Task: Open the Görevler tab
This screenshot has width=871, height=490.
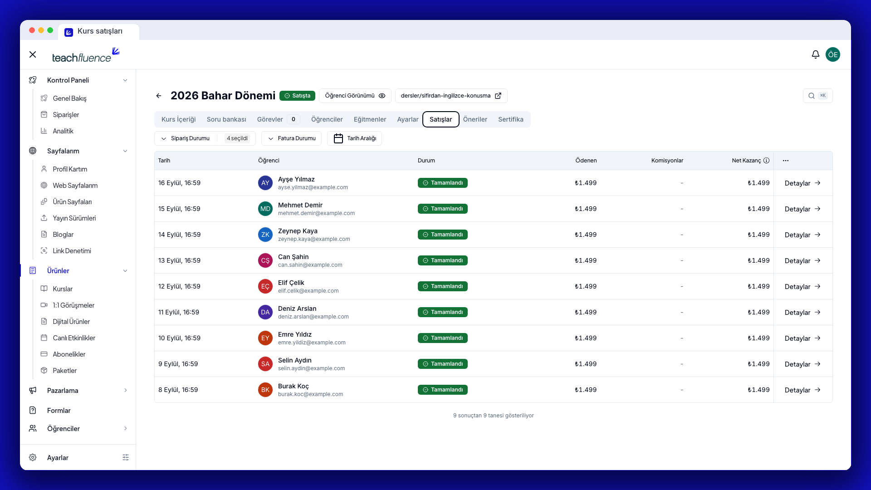Action: 278,119
